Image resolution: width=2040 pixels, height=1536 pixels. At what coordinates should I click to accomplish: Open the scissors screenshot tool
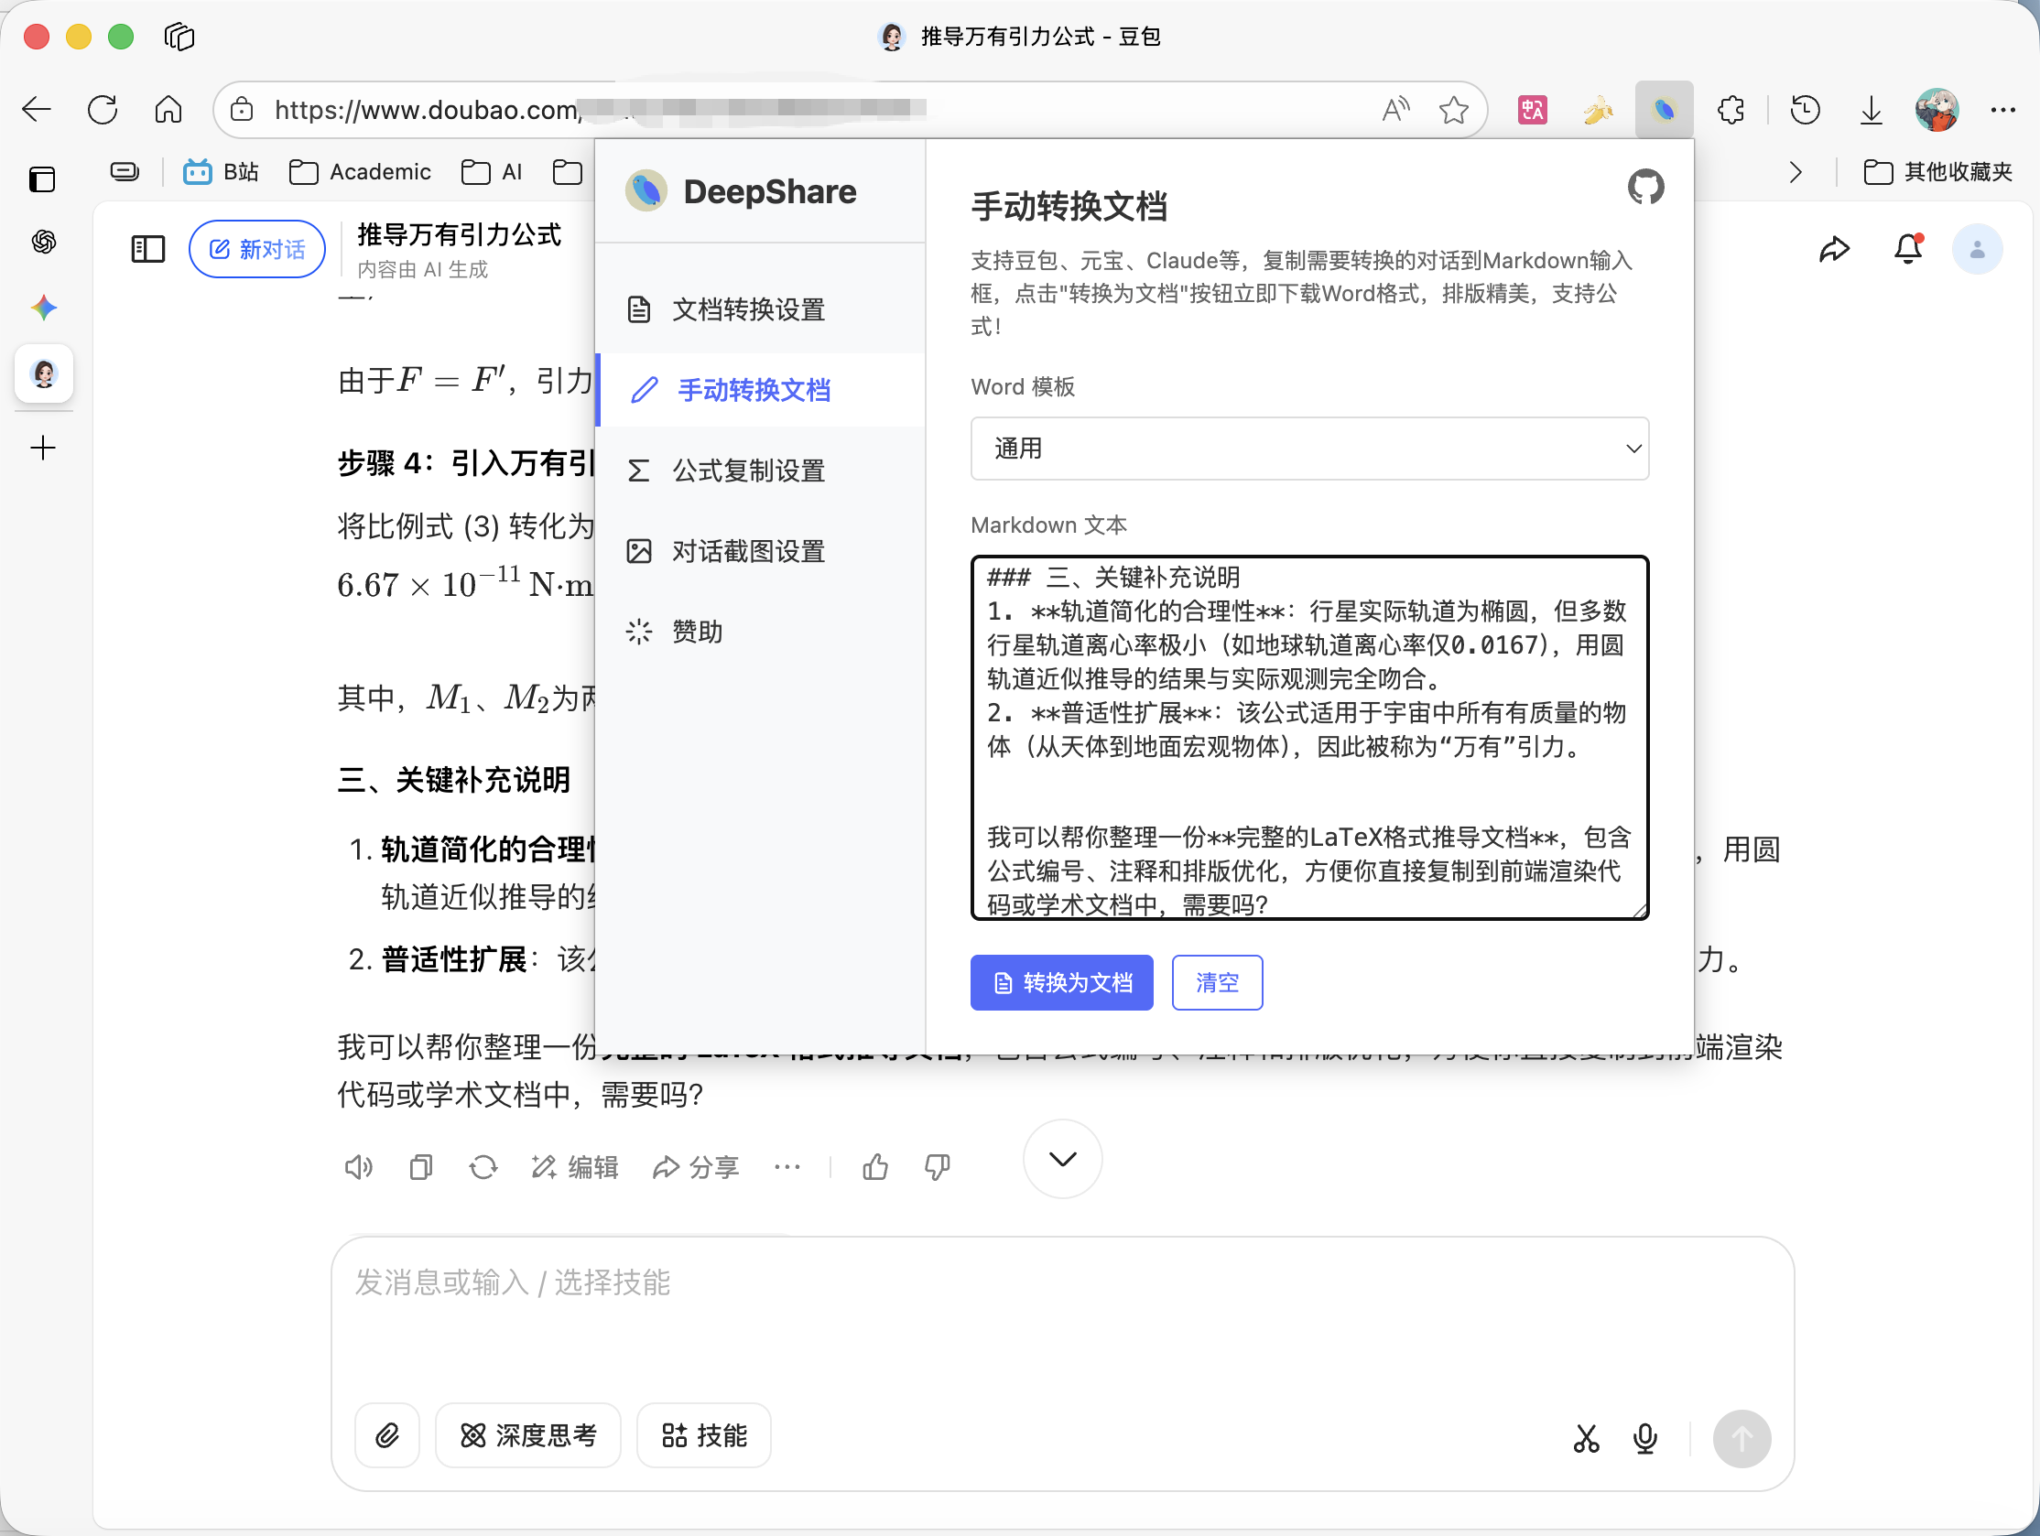(x=1585, y=1437)
